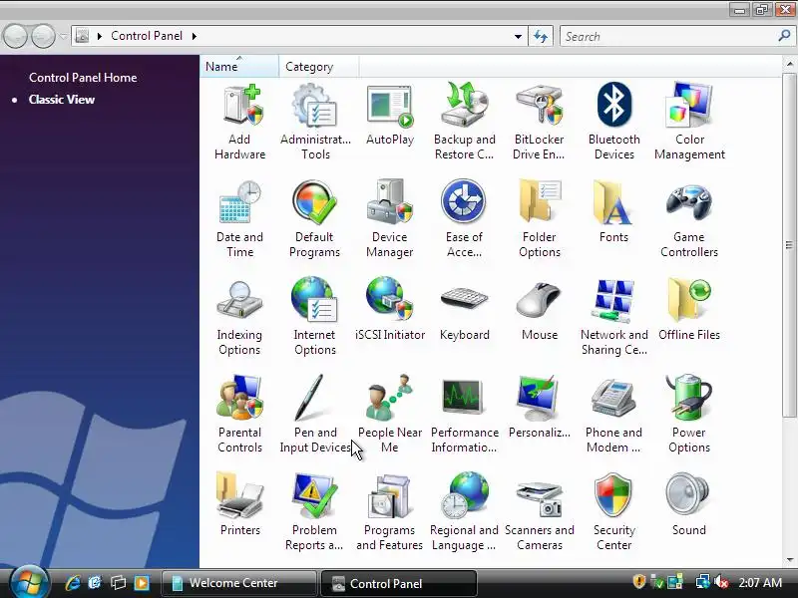Click the search magnifier icon
Image resolution: width=798 pixels, height=598 pixels.
(784, 36)
